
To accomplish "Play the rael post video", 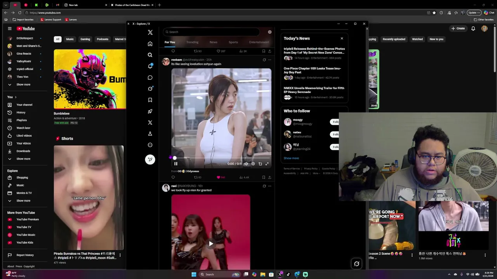I will tap(211, 244).
